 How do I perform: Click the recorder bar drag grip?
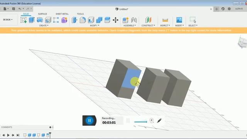pyautogui.click(x=128, y=121)
